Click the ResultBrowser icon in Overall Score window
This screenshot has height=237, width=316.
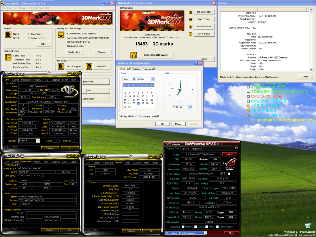(190, 26)
